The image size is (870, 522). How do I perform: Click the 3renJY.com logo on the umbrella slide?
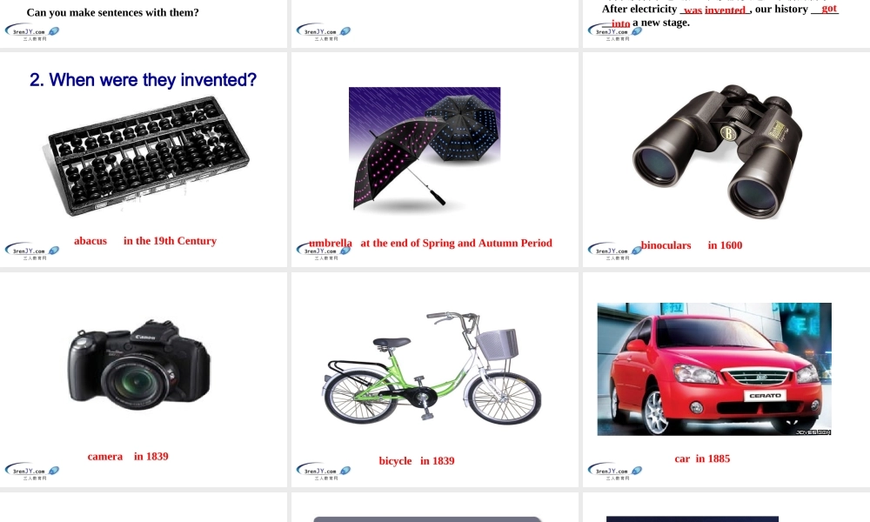tap(324, 251)
